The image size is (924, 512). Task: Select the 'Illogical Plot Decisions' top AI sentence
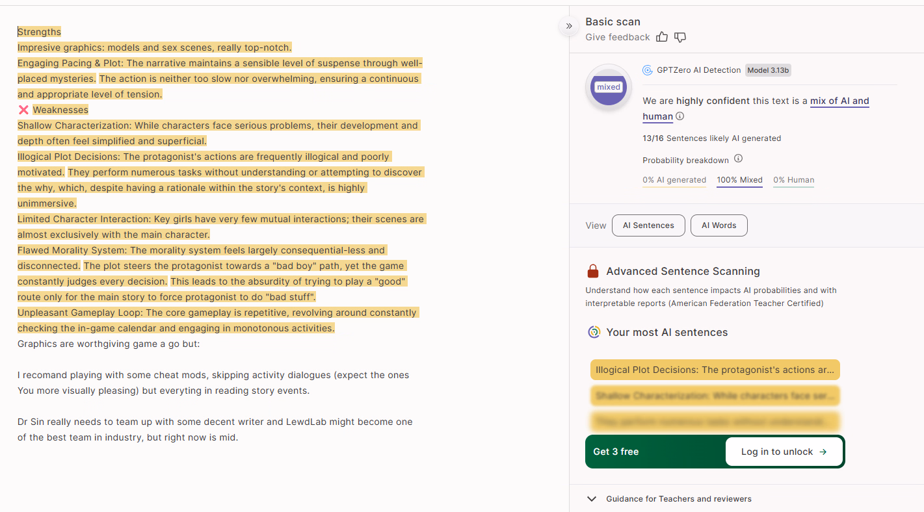[715, 370]
